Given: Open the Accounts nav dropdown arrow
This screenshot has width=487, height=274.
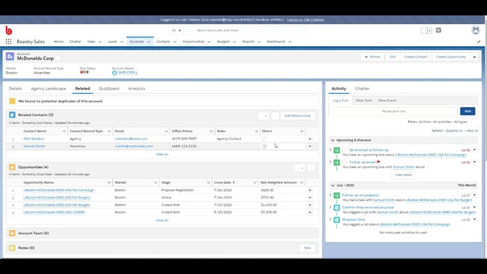Looking at the screenshot, I should (149, 42).
